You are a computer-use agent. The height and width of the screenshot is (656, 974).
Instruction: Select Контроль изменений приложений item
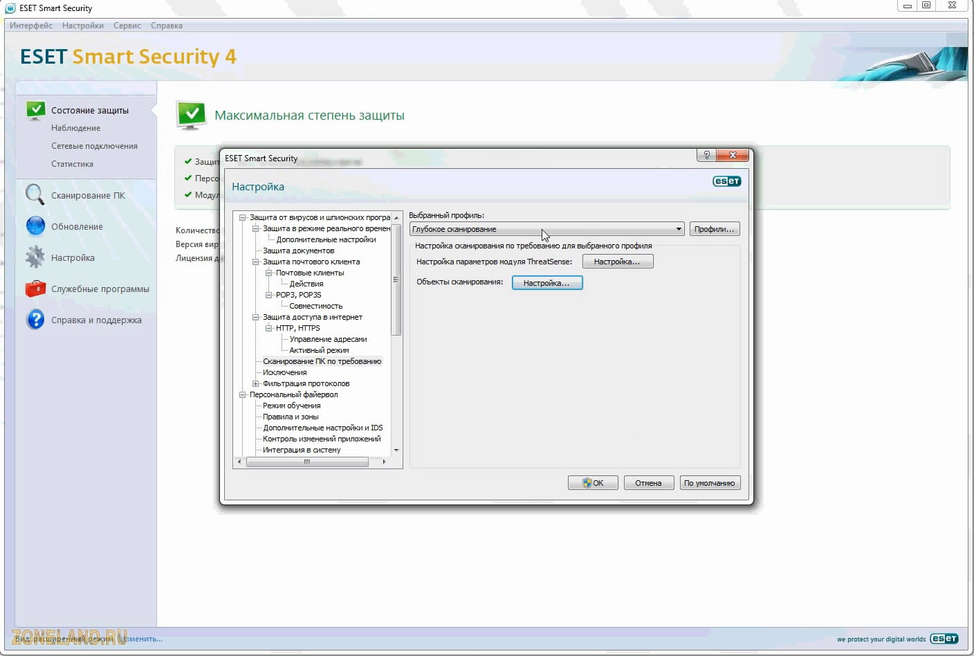click(322, 439)
